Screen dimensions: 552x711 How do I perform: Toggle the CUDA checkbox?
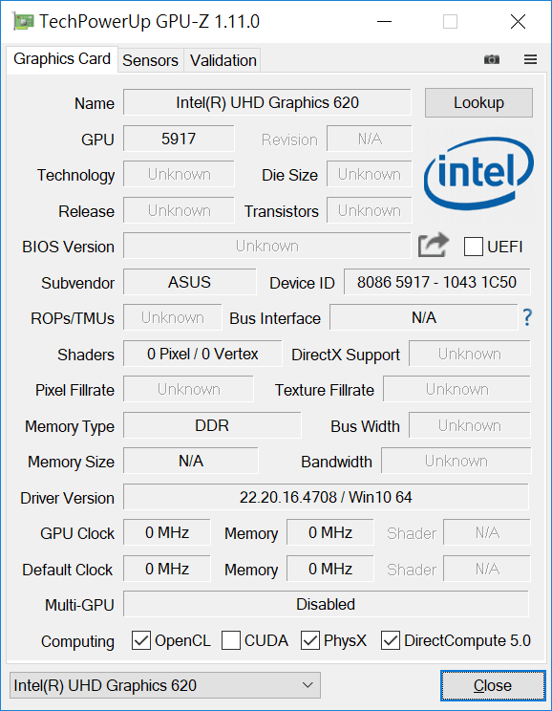[231, 640]
